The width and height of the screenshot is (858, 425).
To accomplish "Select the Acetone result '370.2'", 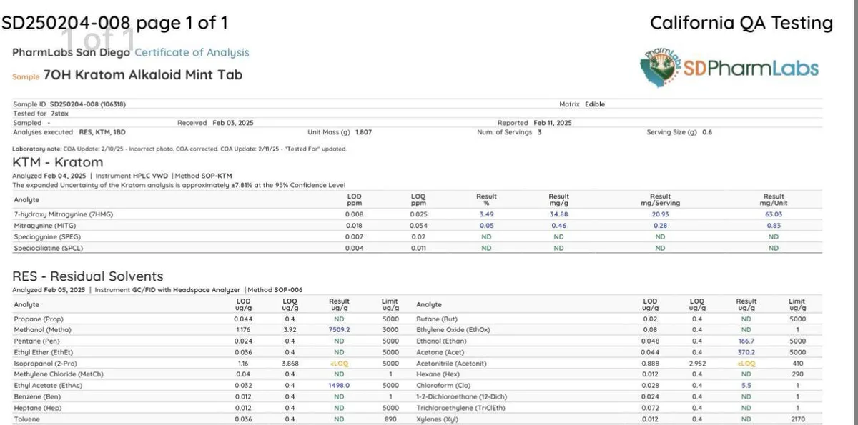I will [746, 352].
